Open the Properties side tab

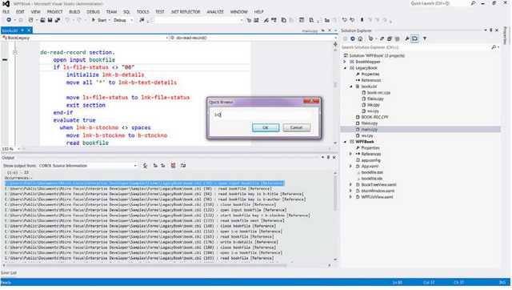point(506,35)
